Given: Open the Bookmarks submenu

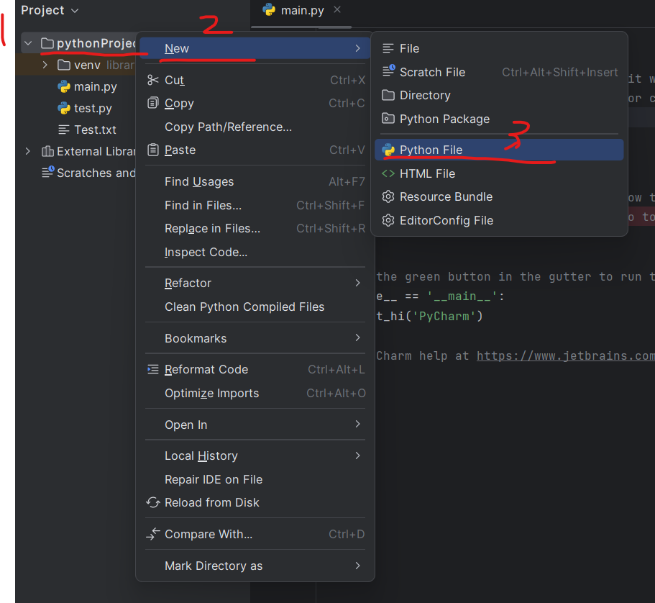Looking at the screenshot, I should point(255,338).
